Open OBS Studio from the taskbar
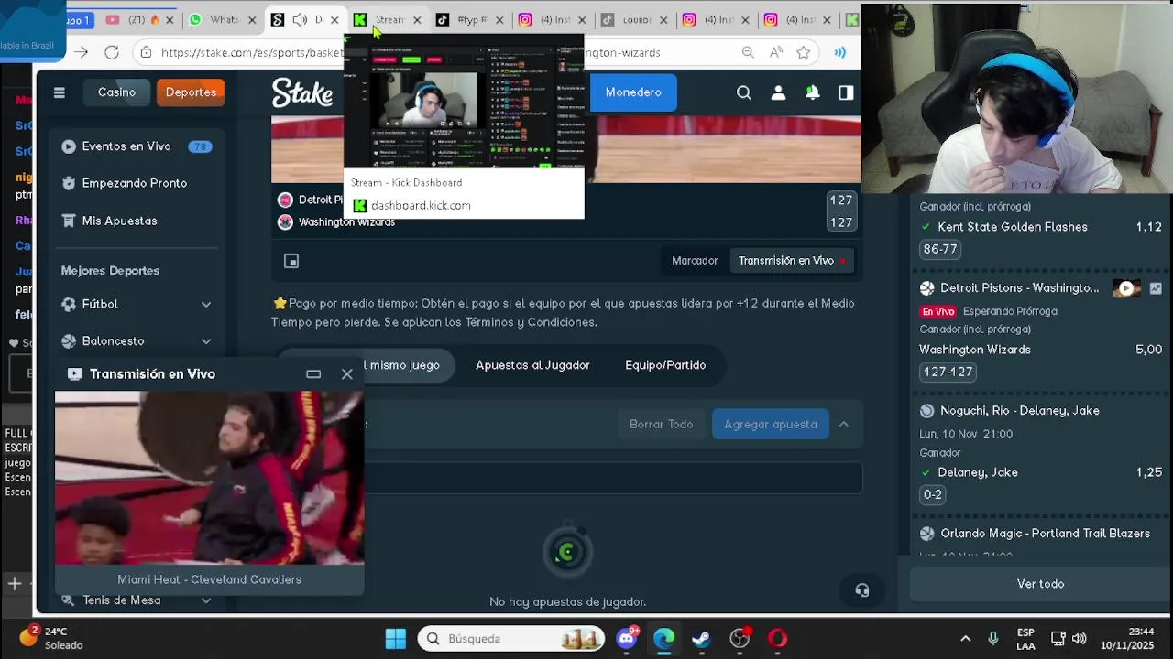This screenshot has height=659, width=1173. pyautogui.click(x=740, y=638)
